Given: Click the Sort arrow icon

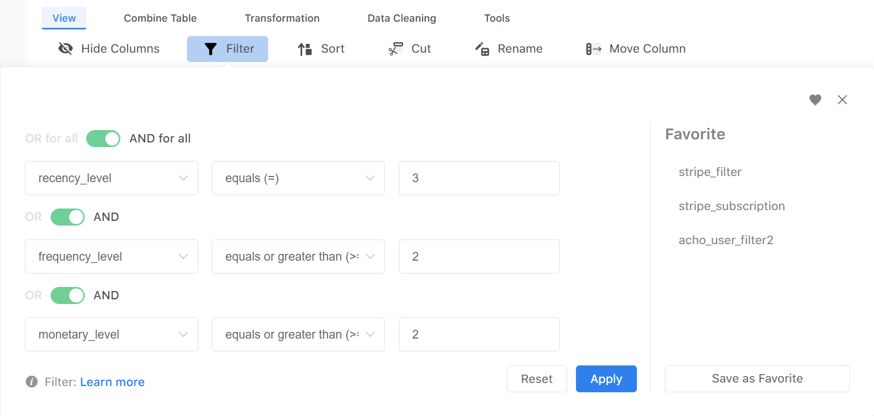Looking at the screenshot, I should click(x=305, y=49).
